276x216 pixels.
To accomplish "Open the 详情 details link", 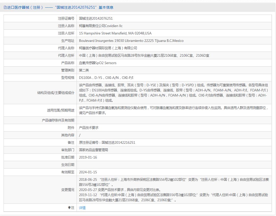I will (x=82, y=208).
